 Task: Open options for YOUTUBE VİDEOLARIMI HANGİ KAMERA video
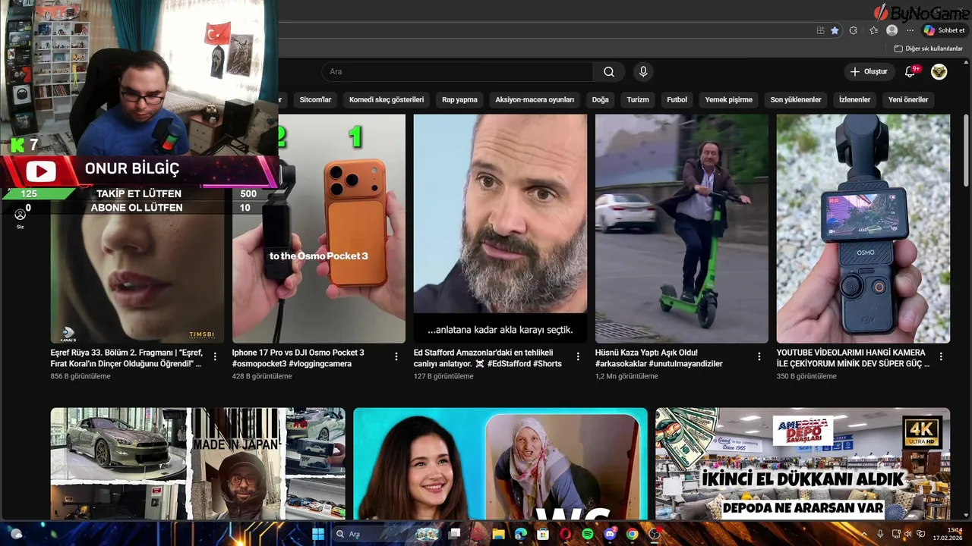(941, 356)
